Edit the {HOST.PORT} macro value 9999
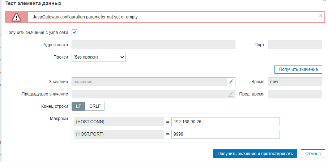 [226, 134]
